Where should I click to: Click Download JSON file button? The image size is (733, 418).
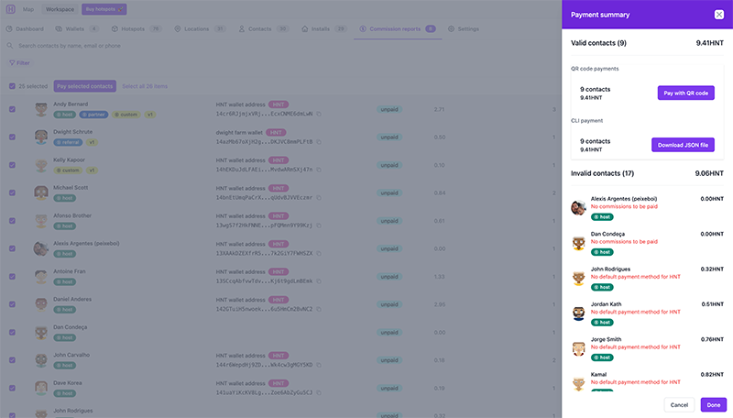pyautogui.click(x=682, y=145)
